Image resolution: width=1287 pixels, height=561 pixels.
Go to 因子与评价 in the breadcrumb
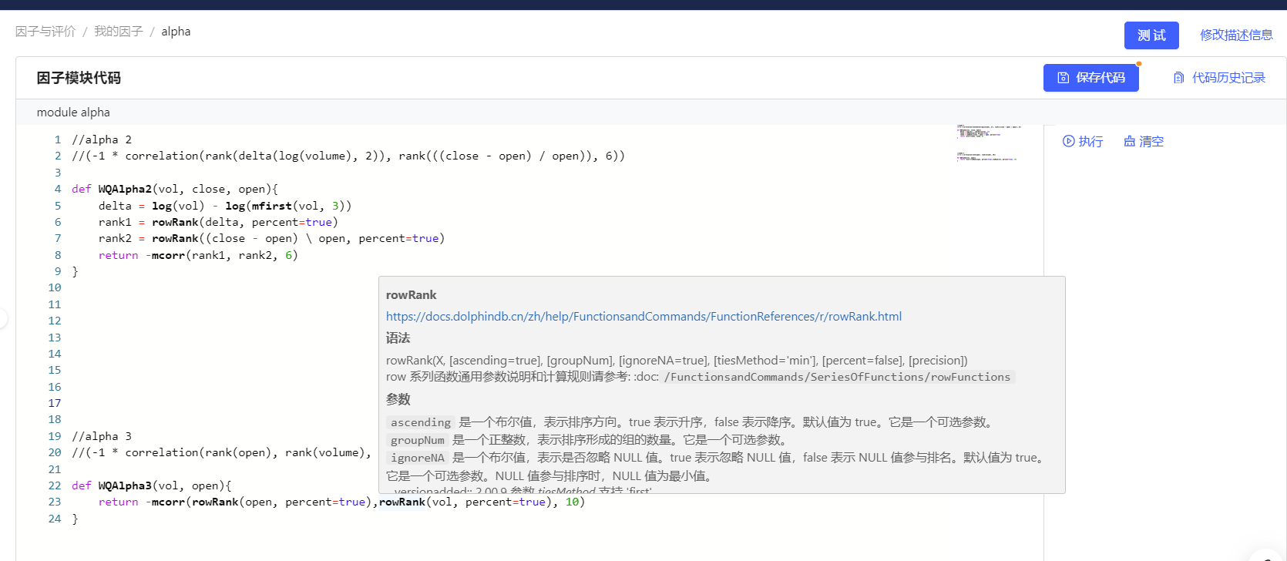click(45, 32)
